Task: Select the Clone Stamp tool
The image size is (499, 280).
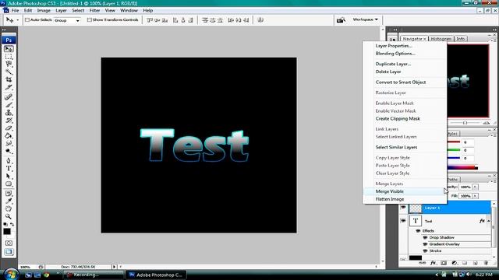Action: click(9, 112)
